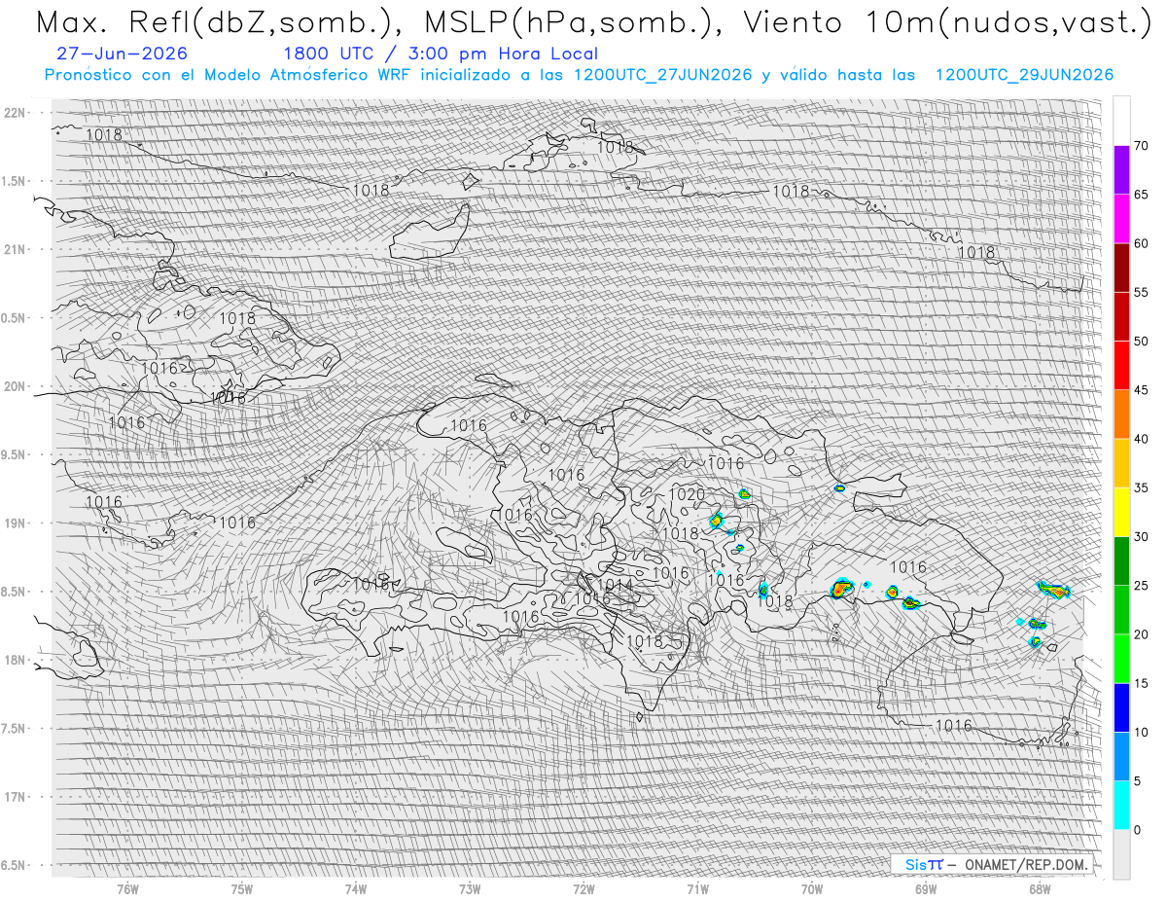
Task: Click the map title starting 'Max. Refl(dbZ,somb.)'
Action: (x=593, y=23)
